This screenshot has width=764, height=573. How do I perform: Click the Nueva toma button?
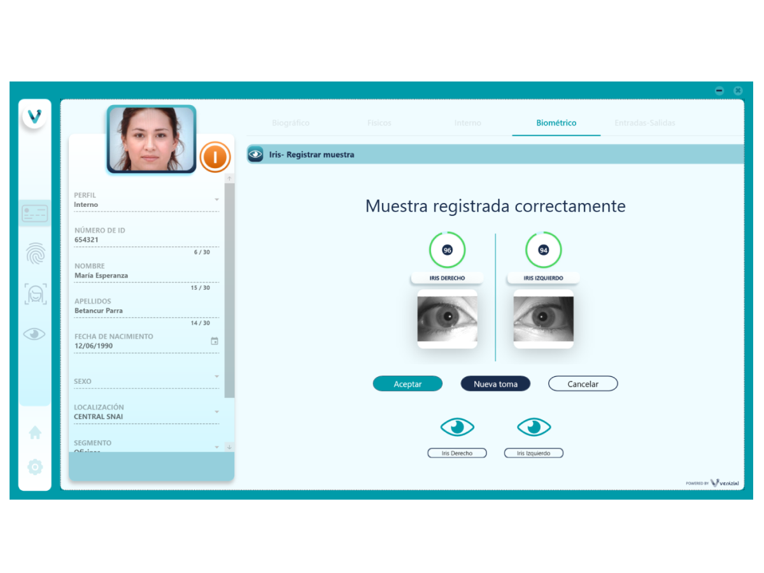(x=495, y=384)
